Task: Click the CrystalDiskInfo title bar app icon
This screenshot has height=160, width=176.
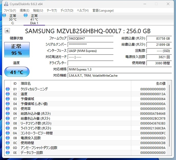Action: pos(6,4)
